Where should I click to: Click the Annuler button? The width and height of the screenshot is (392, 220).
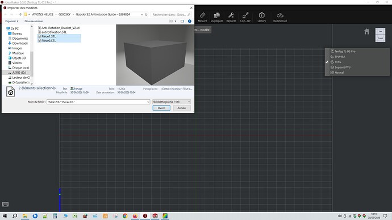coord(182,108)
